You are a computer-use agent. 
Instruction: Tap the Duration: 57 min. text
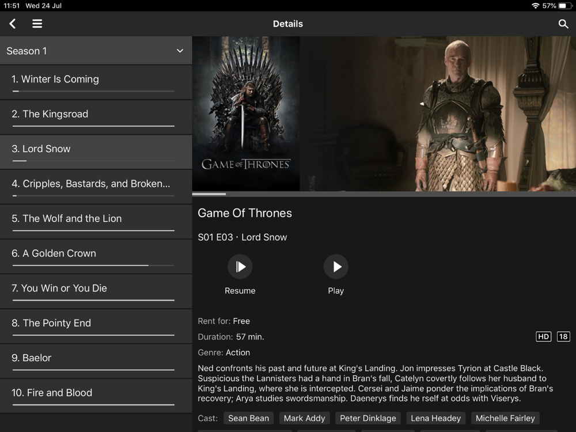(231, 337)
